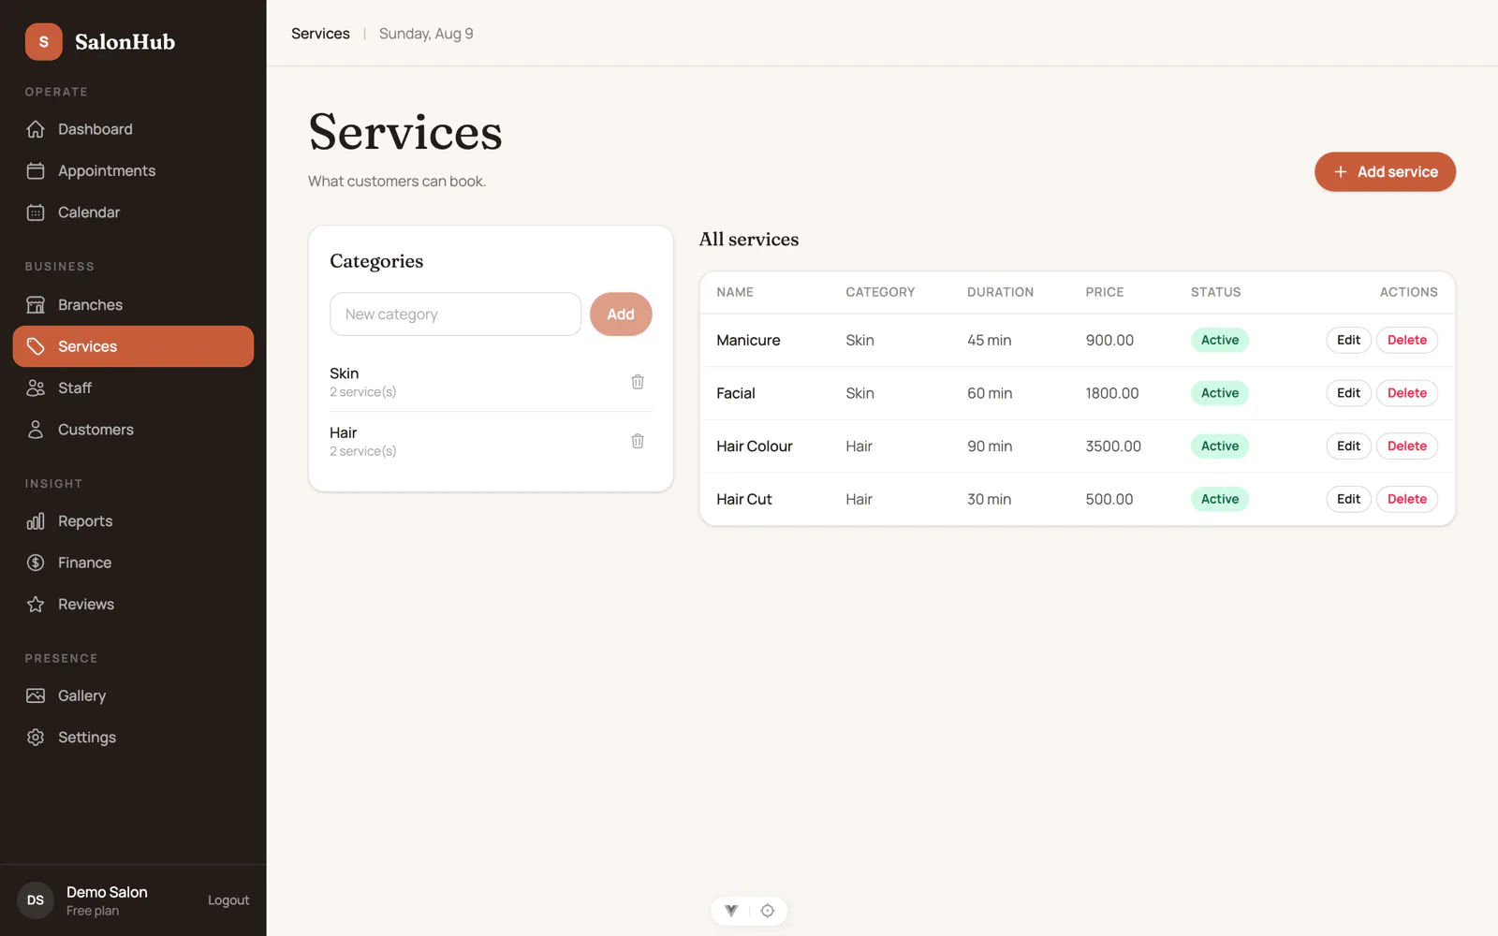Delete the Facial service

pos(1407,393)
